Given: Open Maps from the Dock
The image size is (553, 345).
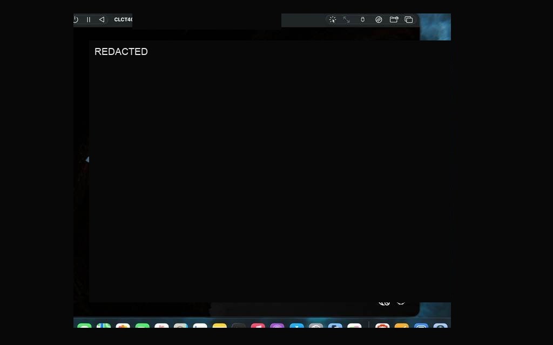Looking at the screenshot, I should 104,326.
